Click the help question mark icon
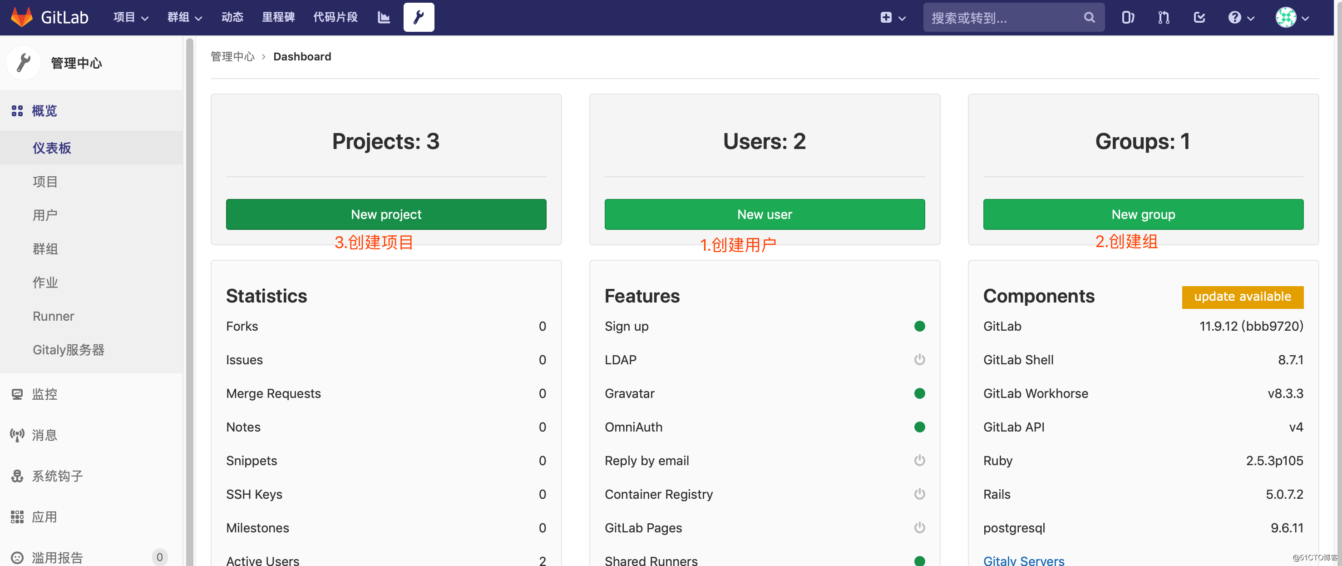Viewport: 1342px width, 566px height. coord(1234,18)
